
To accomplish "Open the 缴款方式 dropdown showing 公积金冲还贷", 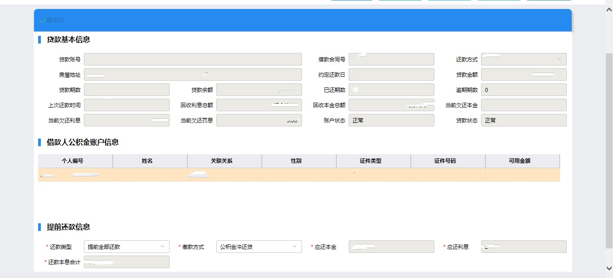I will click(x=259, y=247).
